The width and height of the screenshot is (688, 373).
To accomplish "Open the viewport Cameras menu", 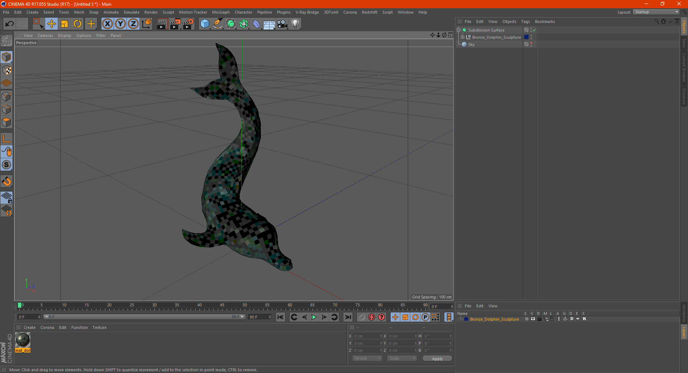I will [45, 36].
